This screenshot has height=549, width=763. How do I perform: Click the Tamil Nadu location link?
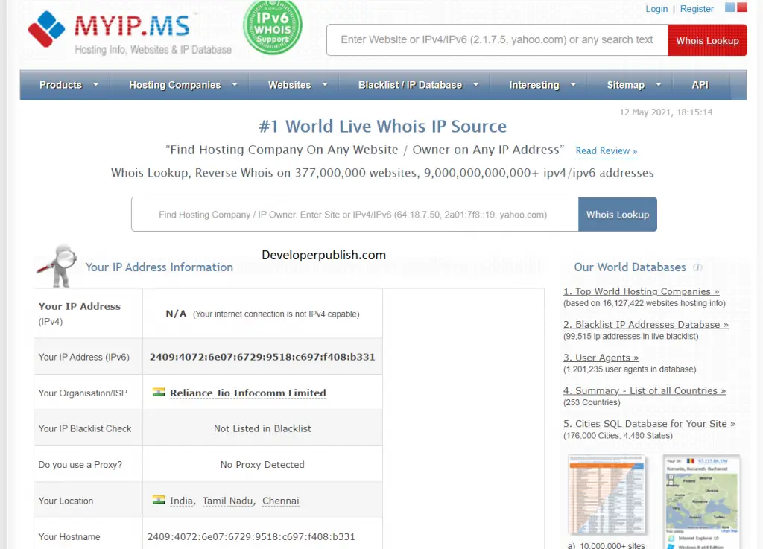coord(228,501)
